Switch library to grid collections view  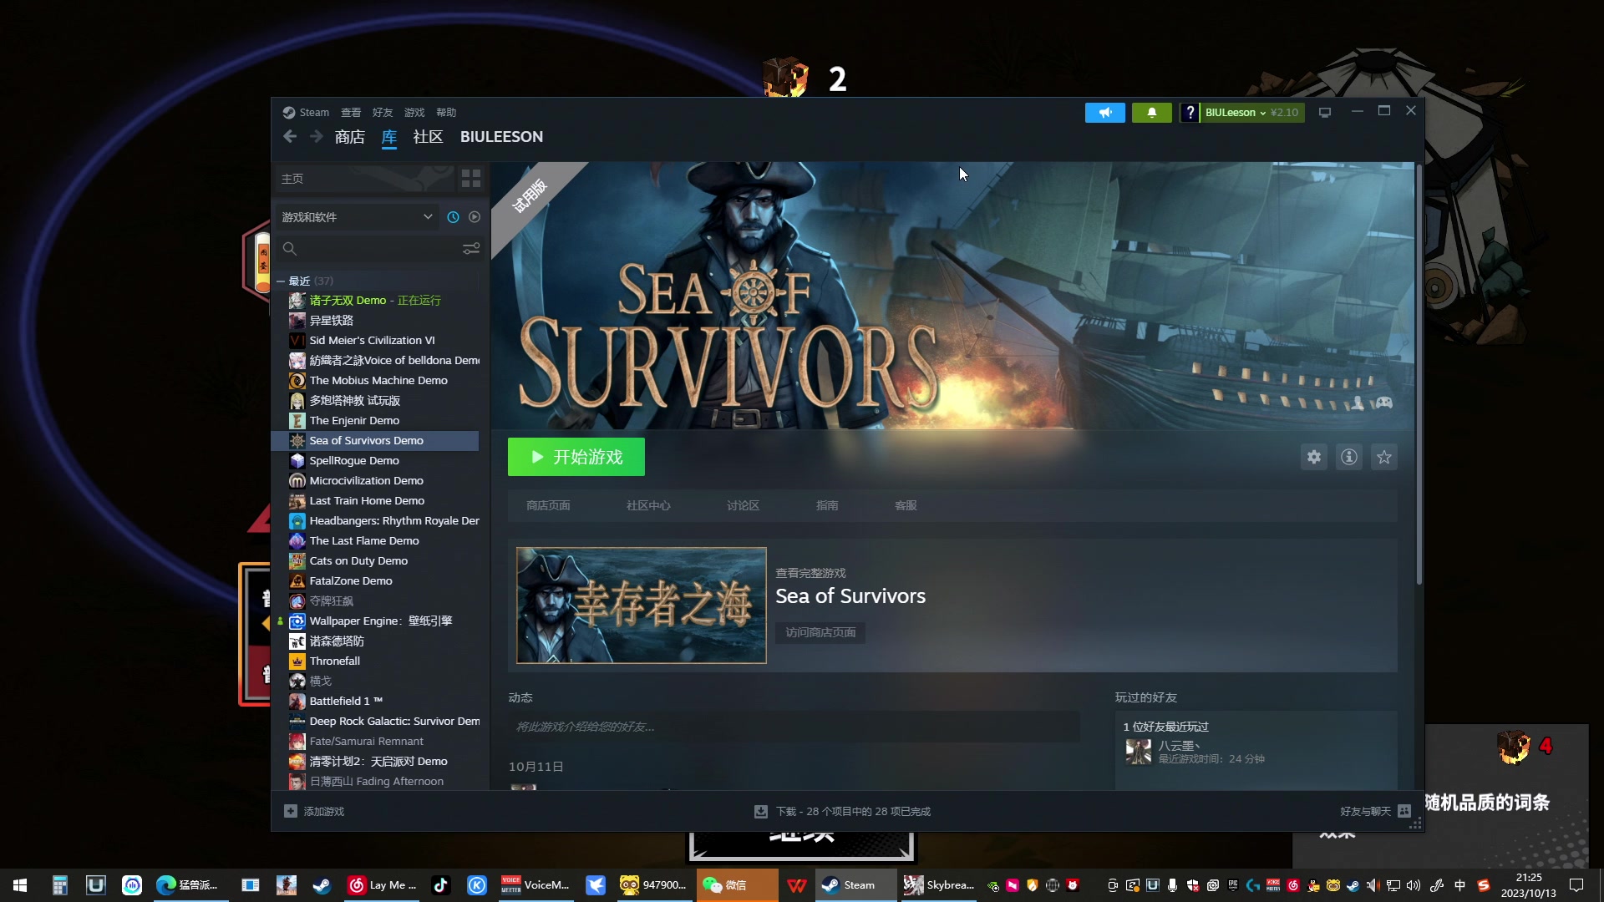[x=471, y=179]
